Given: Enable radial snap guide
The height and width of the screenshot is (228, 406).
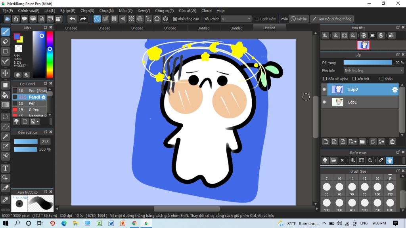Looking at the screenshot, I should [131, 19].
